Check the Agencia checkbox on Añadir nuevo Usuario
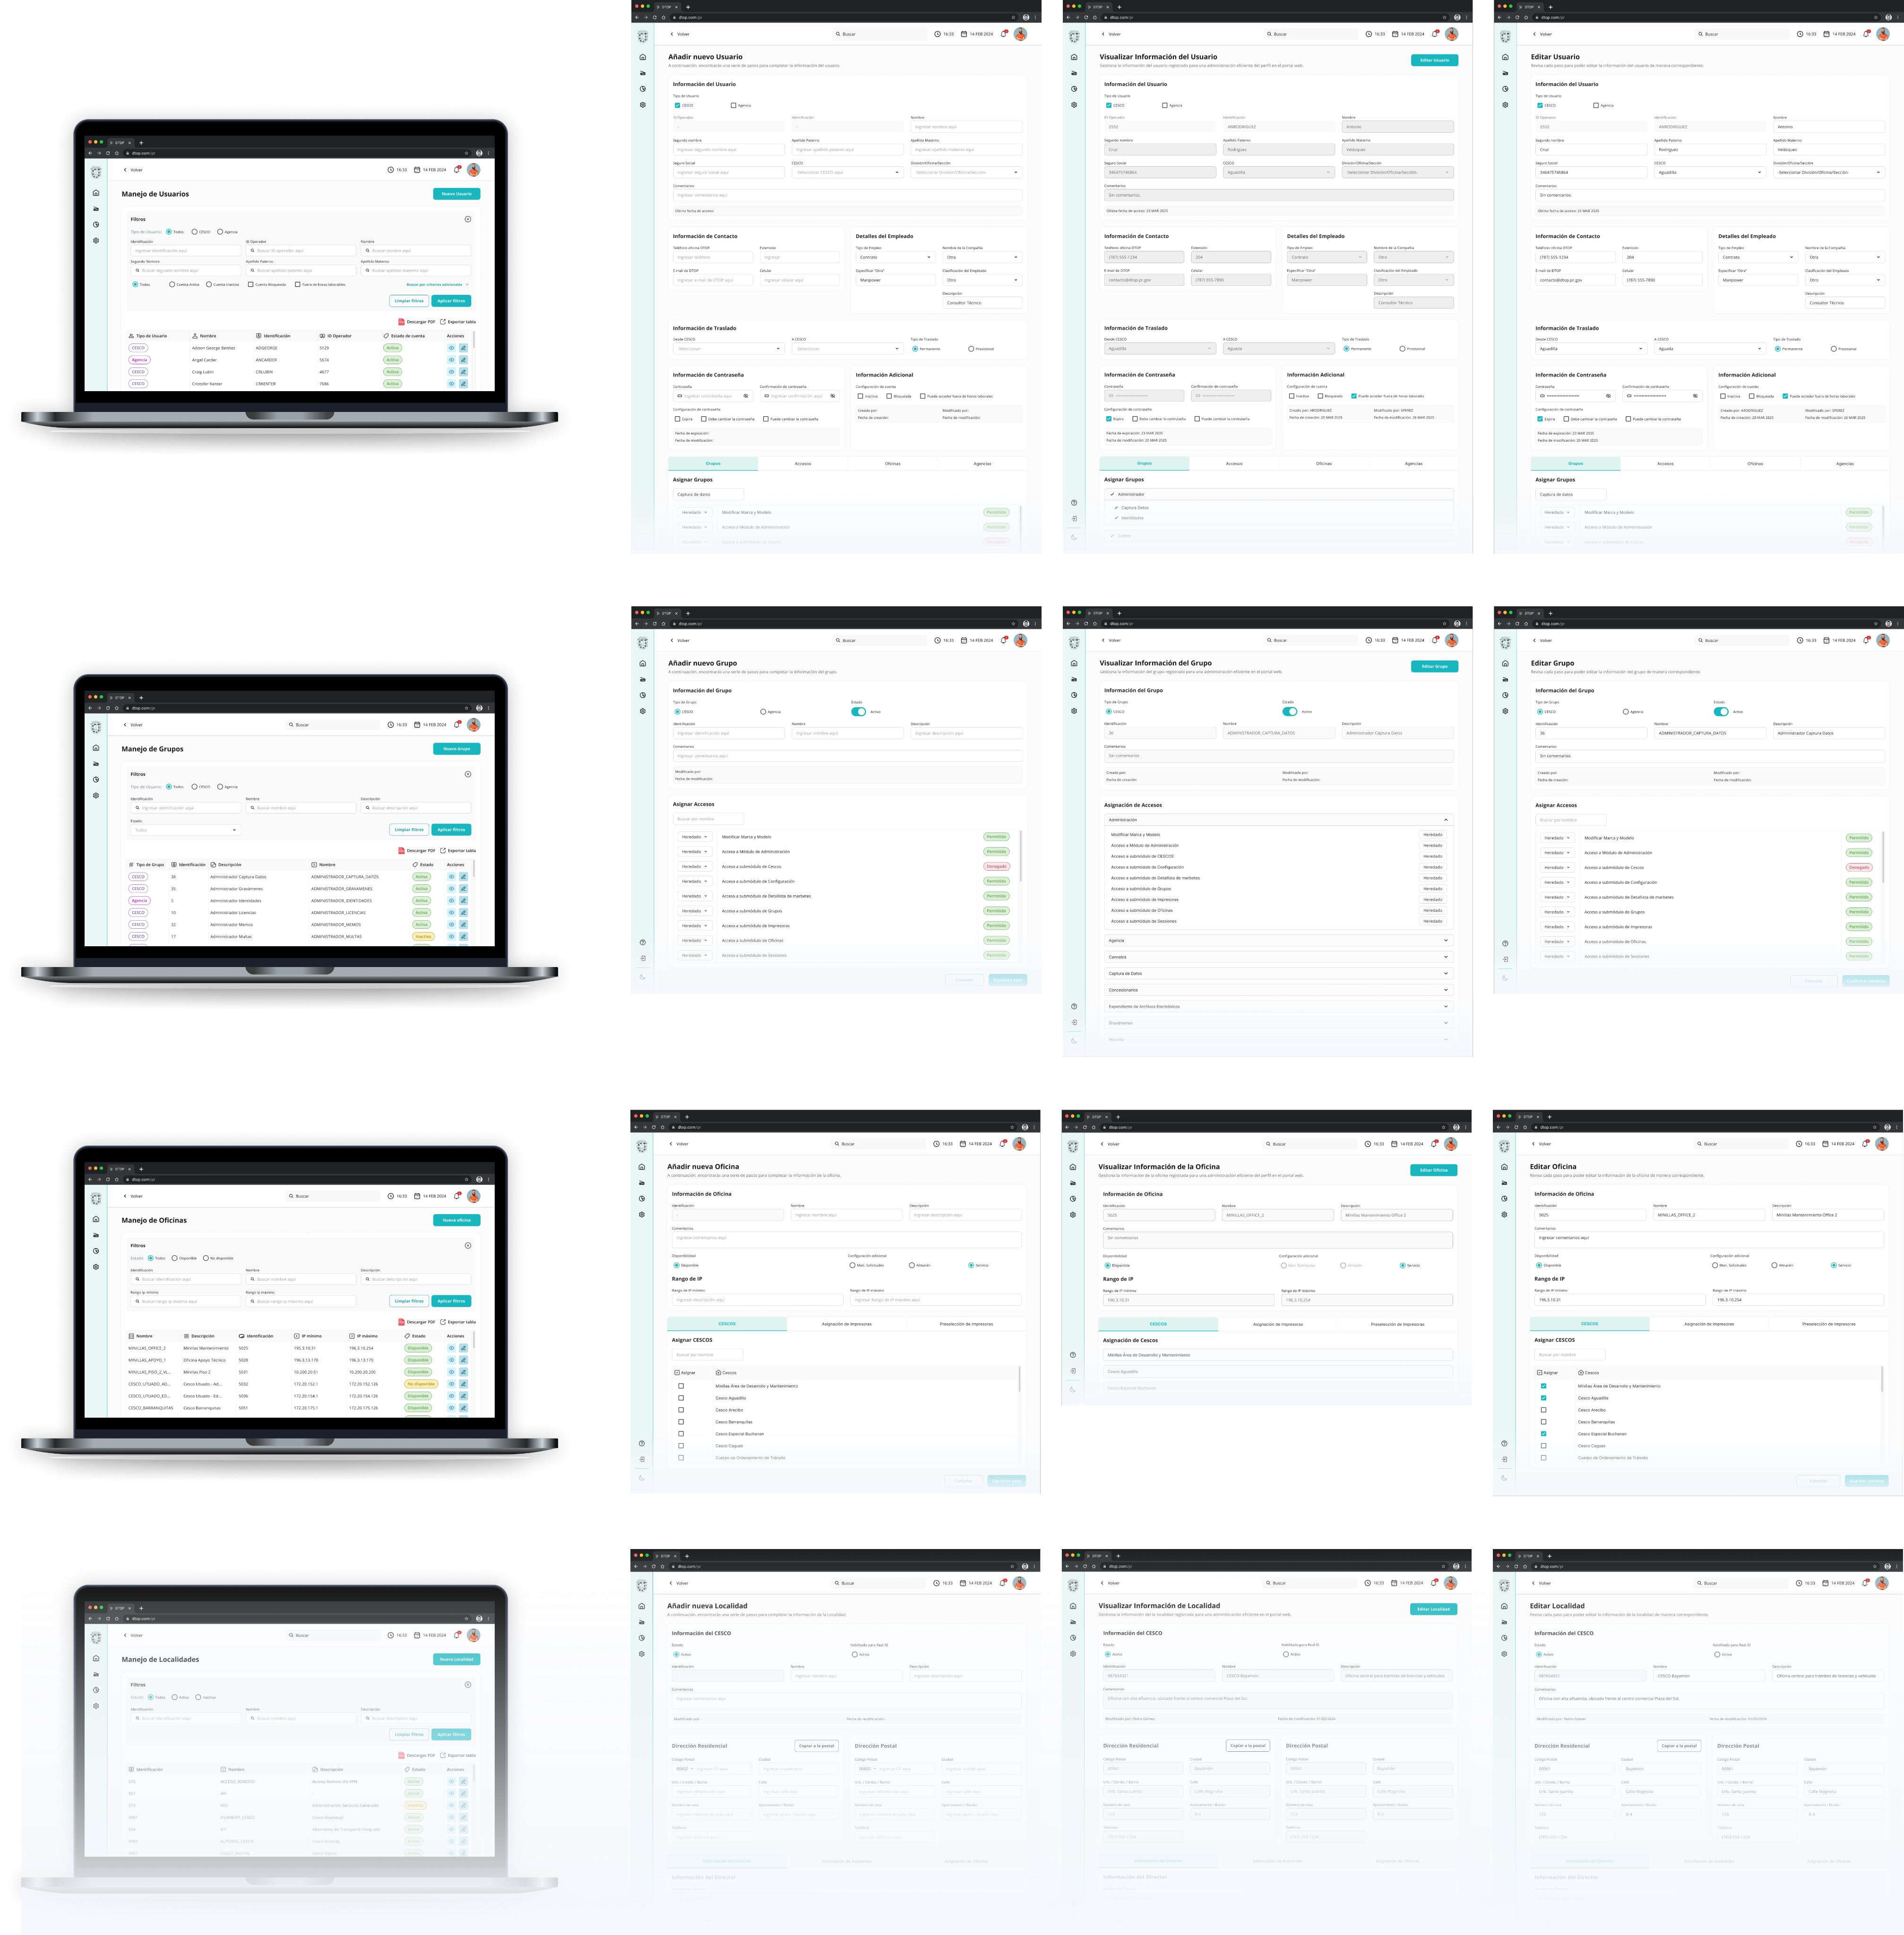The width and height of the screenshot is (1904, 1935). point(733,105)
